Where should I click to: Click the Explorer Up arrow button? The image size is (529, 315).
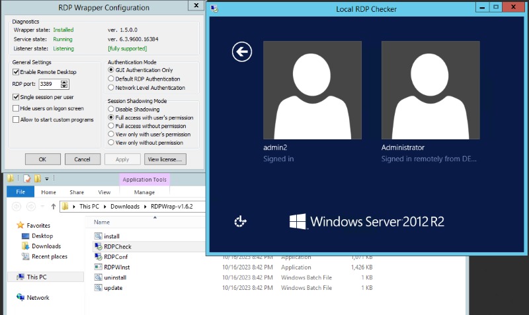54,207
